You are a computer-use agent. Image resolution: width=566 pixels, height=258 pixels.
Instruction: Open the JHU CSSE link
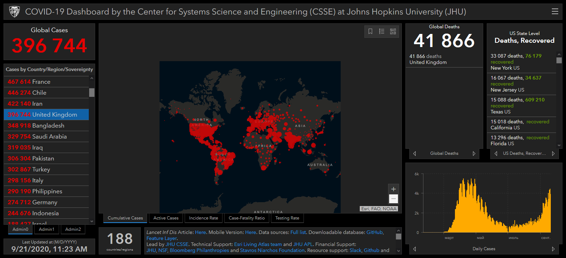click(x=177, y=244)
